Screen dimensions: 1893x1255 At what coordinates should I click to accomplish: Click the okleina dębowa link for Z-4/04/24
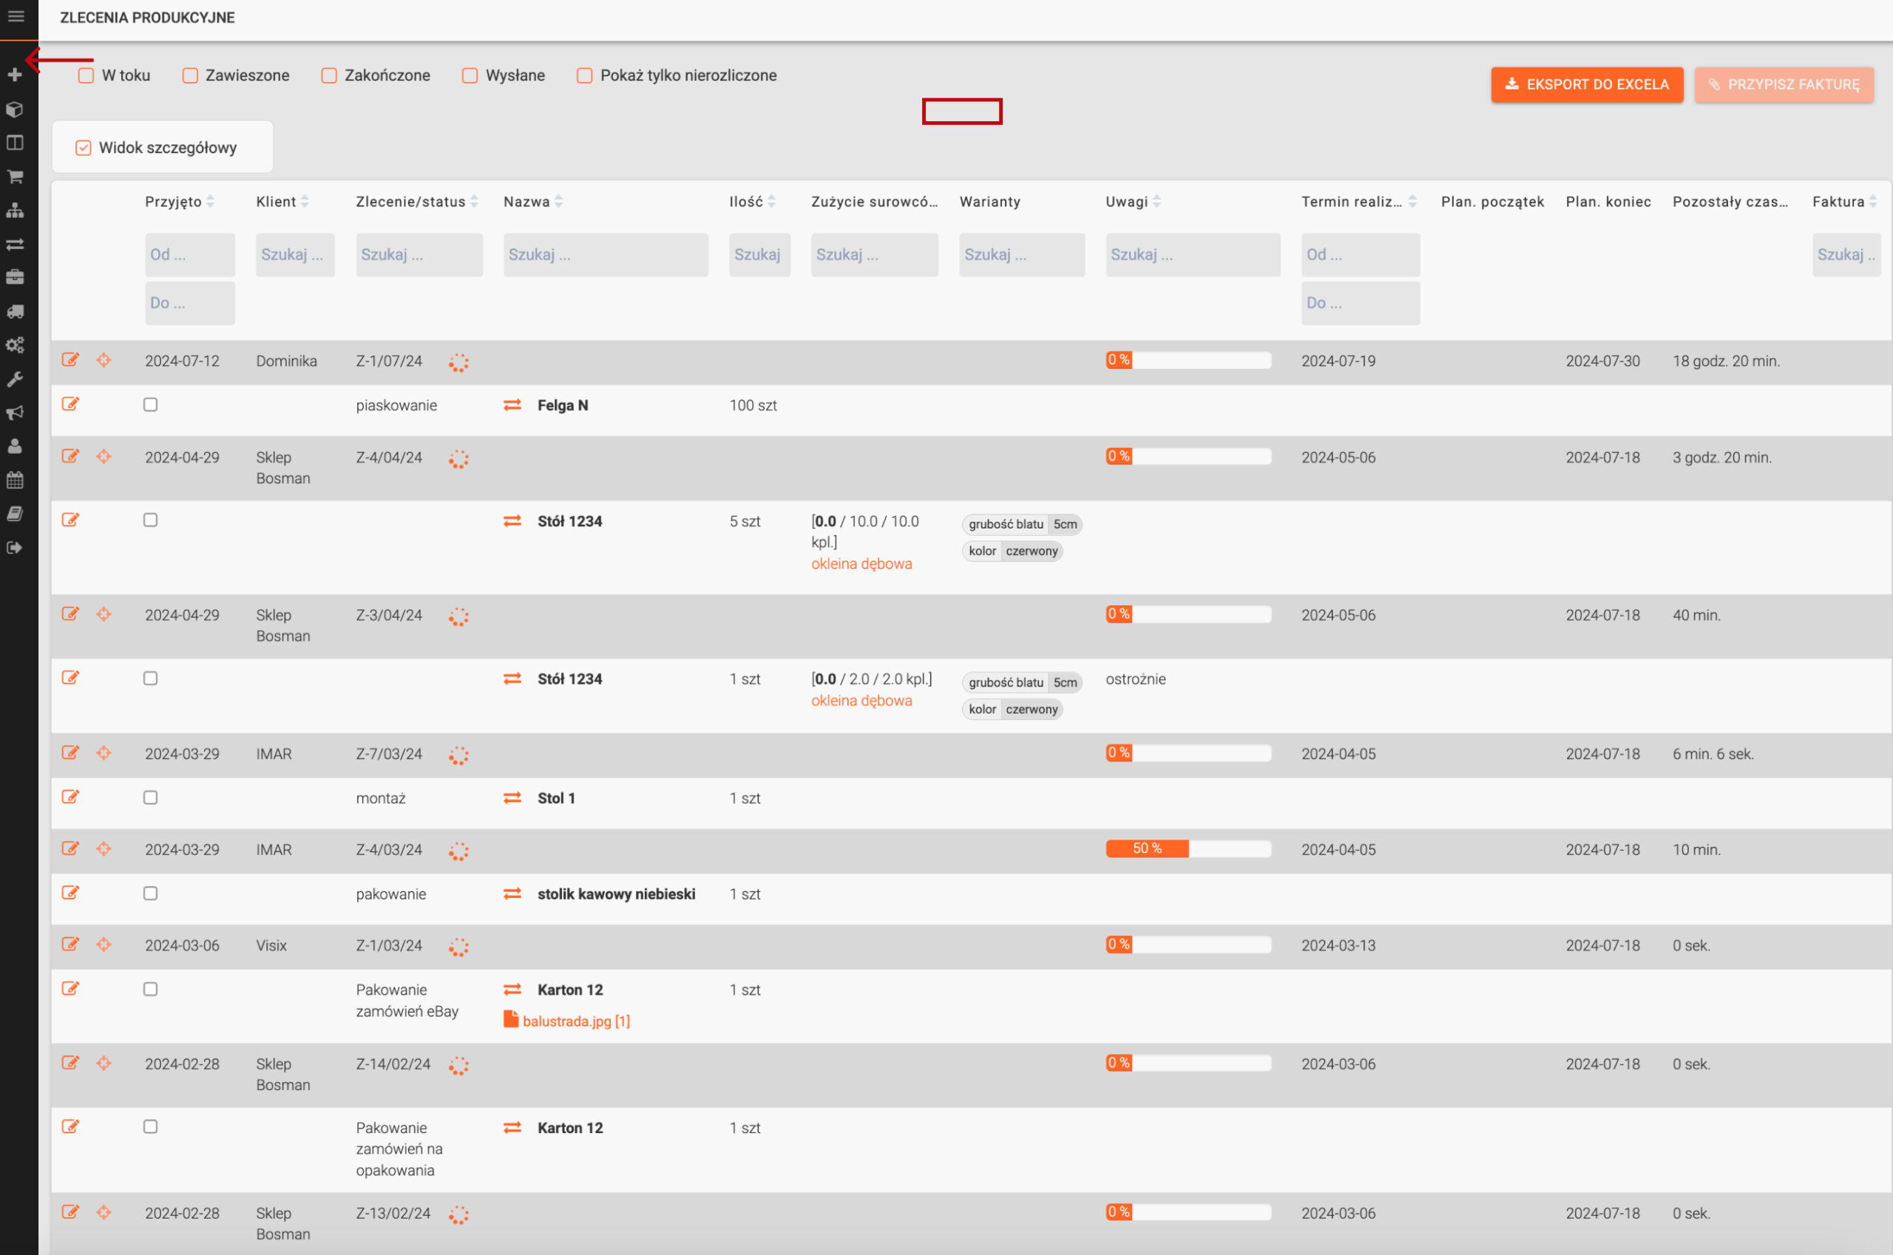pos(861,563)
